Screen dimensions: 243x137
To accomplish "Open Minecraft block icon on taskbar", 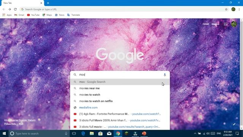I will (126, 134).
